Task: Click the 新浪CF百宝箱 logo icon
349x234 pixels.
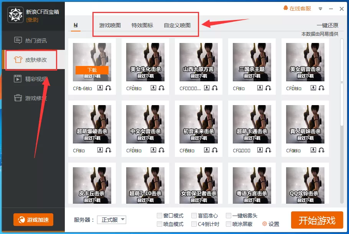Action: coord(15,15)
